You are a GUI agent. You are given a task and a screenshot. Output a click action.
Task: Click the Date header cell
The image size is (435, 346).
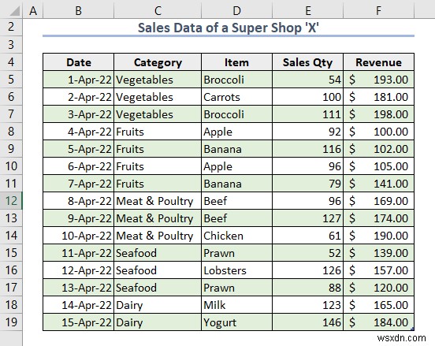(x=79, y=62)
